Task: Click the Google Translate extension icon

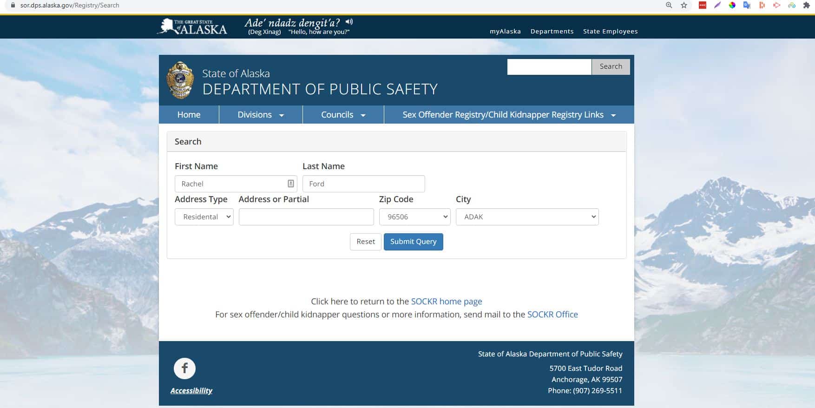Action: click(747, 5)
